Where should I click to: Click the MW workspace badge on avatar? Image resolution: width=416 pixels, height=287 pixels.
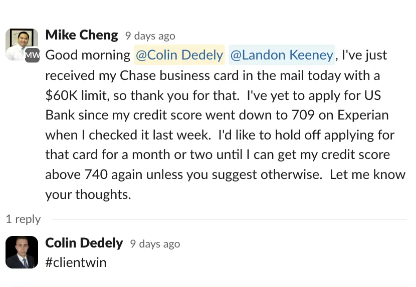click(x=32, y=55)
